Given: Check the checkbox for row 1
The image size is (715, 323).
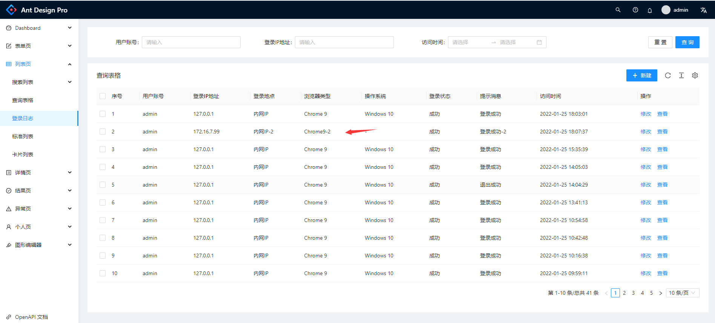Looking at the screenshot, I should 103,114.
